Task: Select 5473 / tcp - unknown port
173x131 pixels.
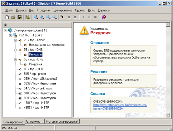Action: point(38,88)
